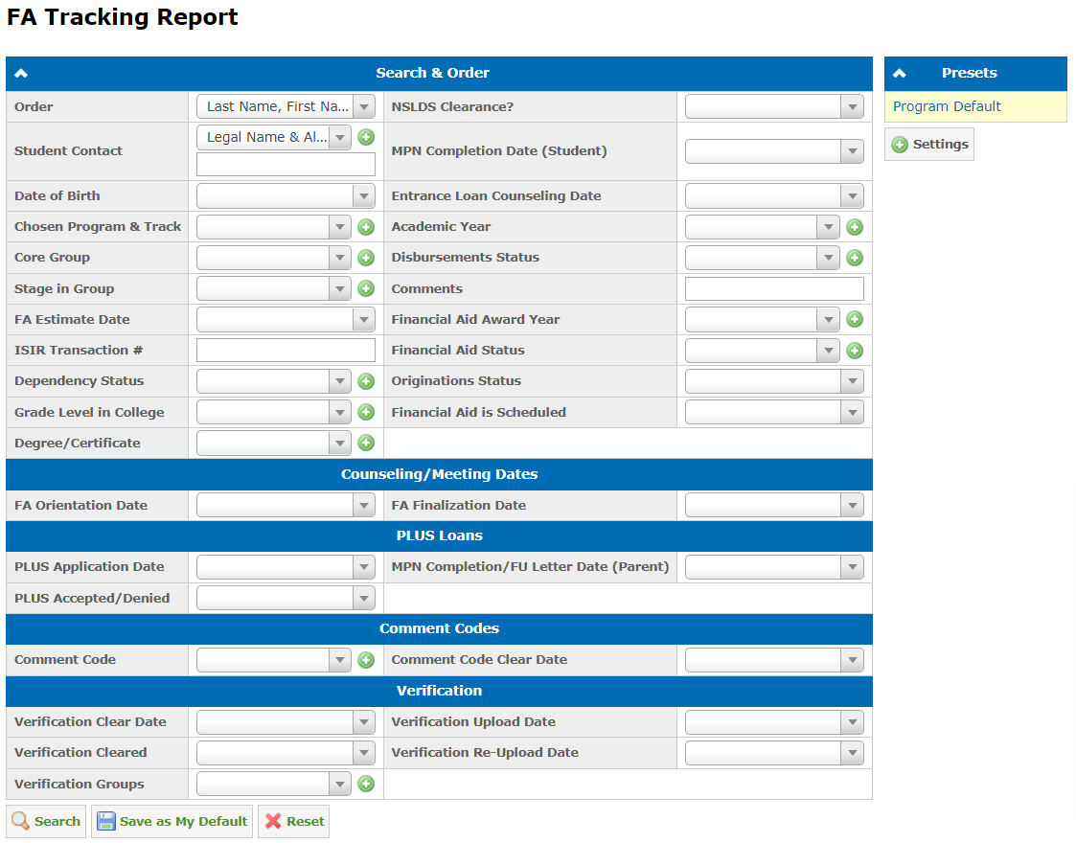Screen dimensions: 1076x843
Task: Open presets Settings button
Action: tap(929, 144)
